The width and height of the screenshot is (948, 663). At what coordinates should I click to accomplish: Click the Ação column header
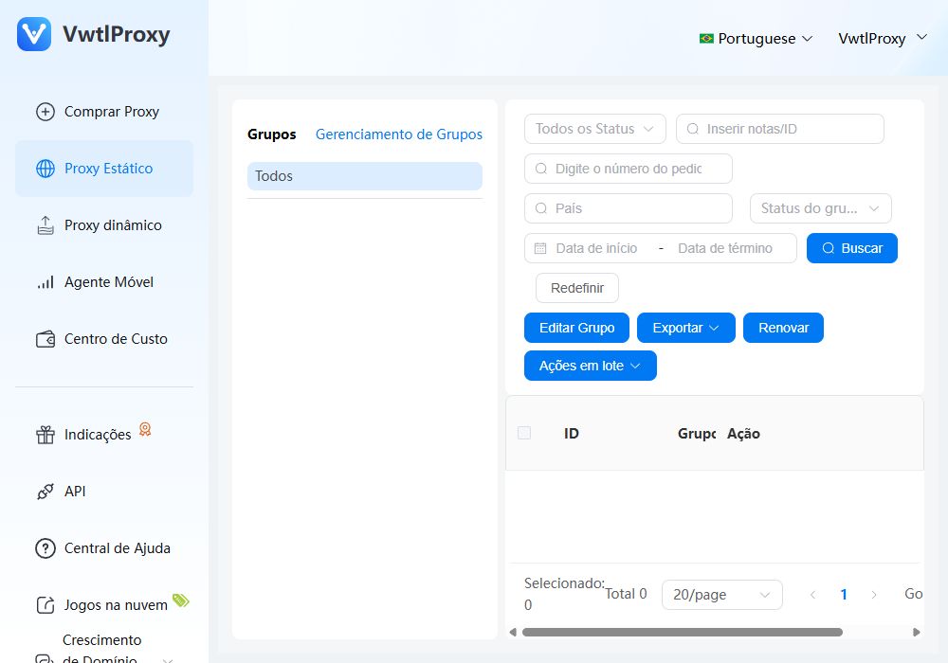(743, 434)
